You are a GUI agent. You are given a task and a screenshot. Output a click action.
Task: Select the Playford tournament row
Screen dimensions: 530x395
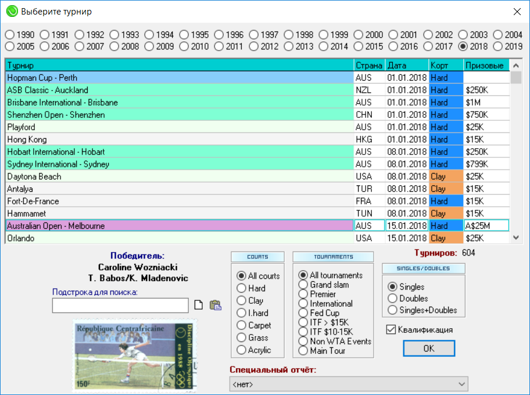pyautogui.click(x=180, y=127)
